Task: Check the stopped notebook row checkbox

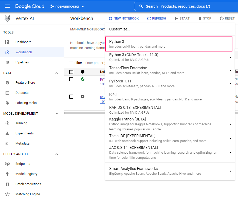Action: (x=71, y=97)
